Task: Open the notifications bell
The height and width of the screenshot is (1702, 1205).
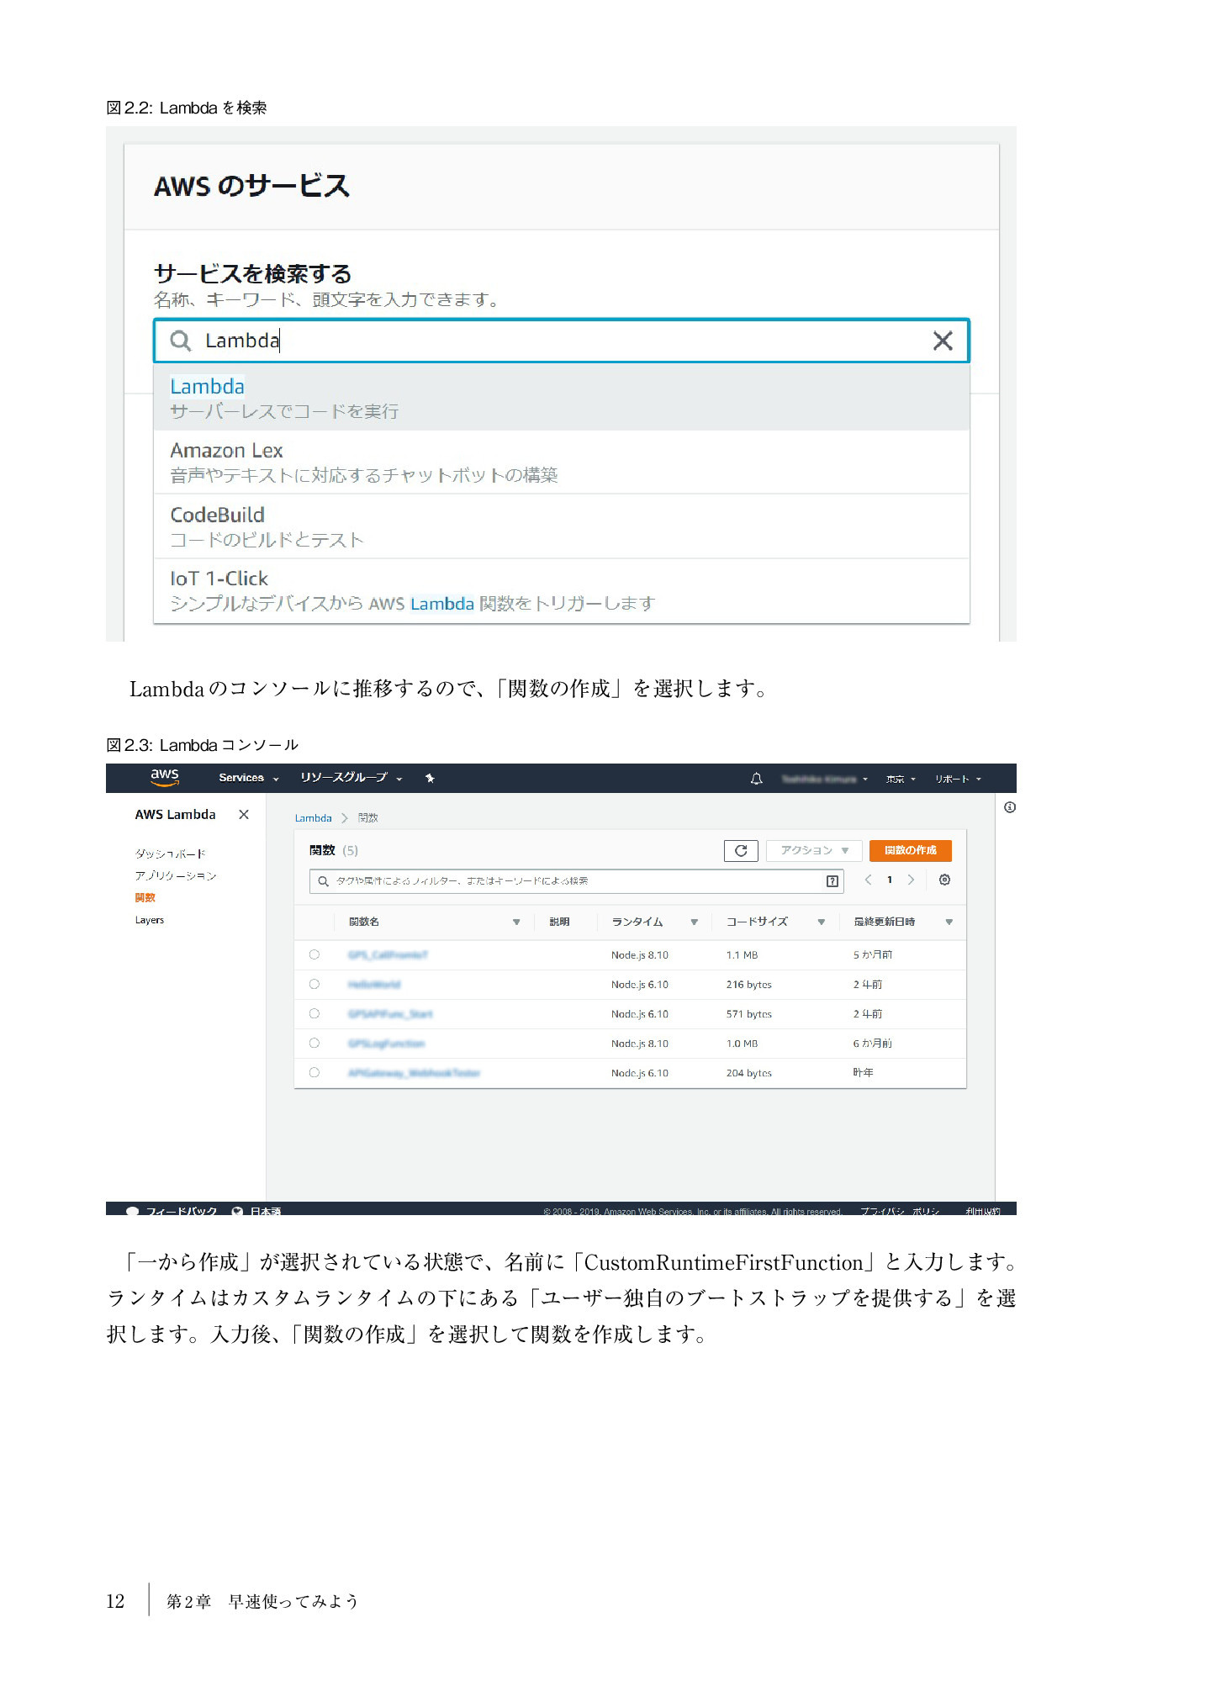Action: click(756, 779)
